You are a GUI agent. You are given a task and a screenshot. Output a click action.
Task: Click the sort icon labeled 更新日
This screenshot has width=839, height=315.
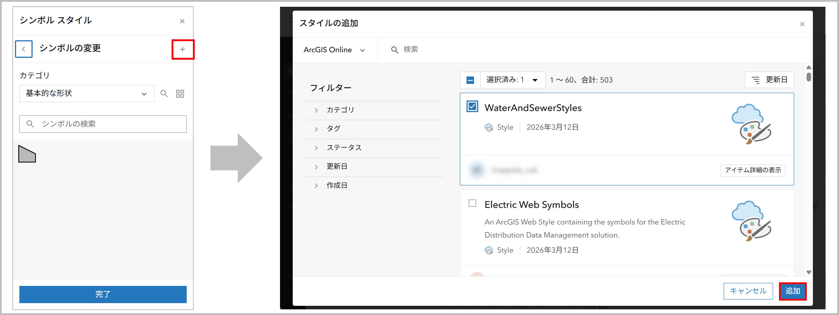point(769,80)
